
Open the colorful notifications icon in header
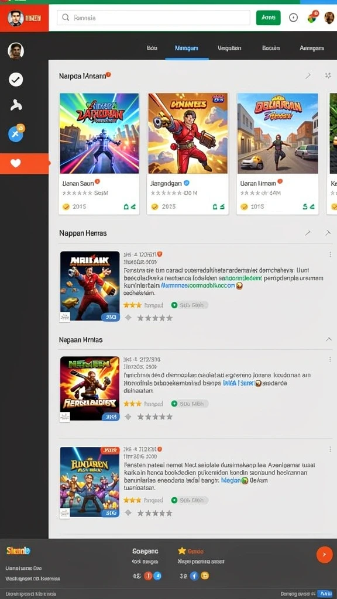tap(313, 17)
